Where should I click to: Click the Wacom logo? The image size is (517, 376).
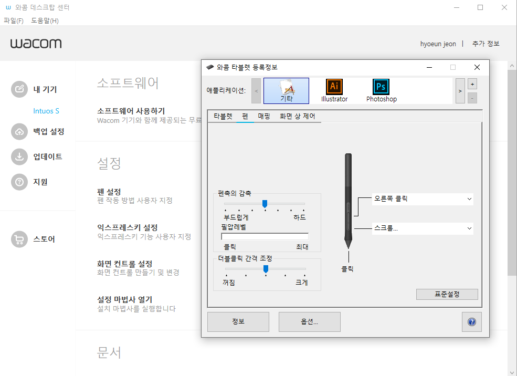36,43
